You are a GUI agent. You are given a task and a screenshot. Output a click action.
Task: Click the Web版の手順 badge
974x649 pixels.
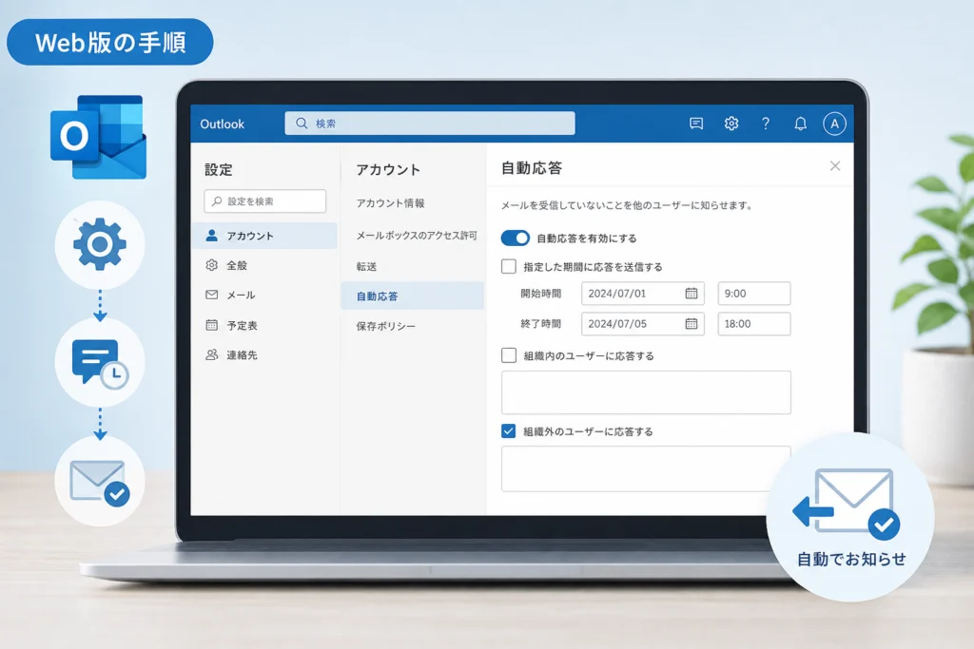coord(110,42)
